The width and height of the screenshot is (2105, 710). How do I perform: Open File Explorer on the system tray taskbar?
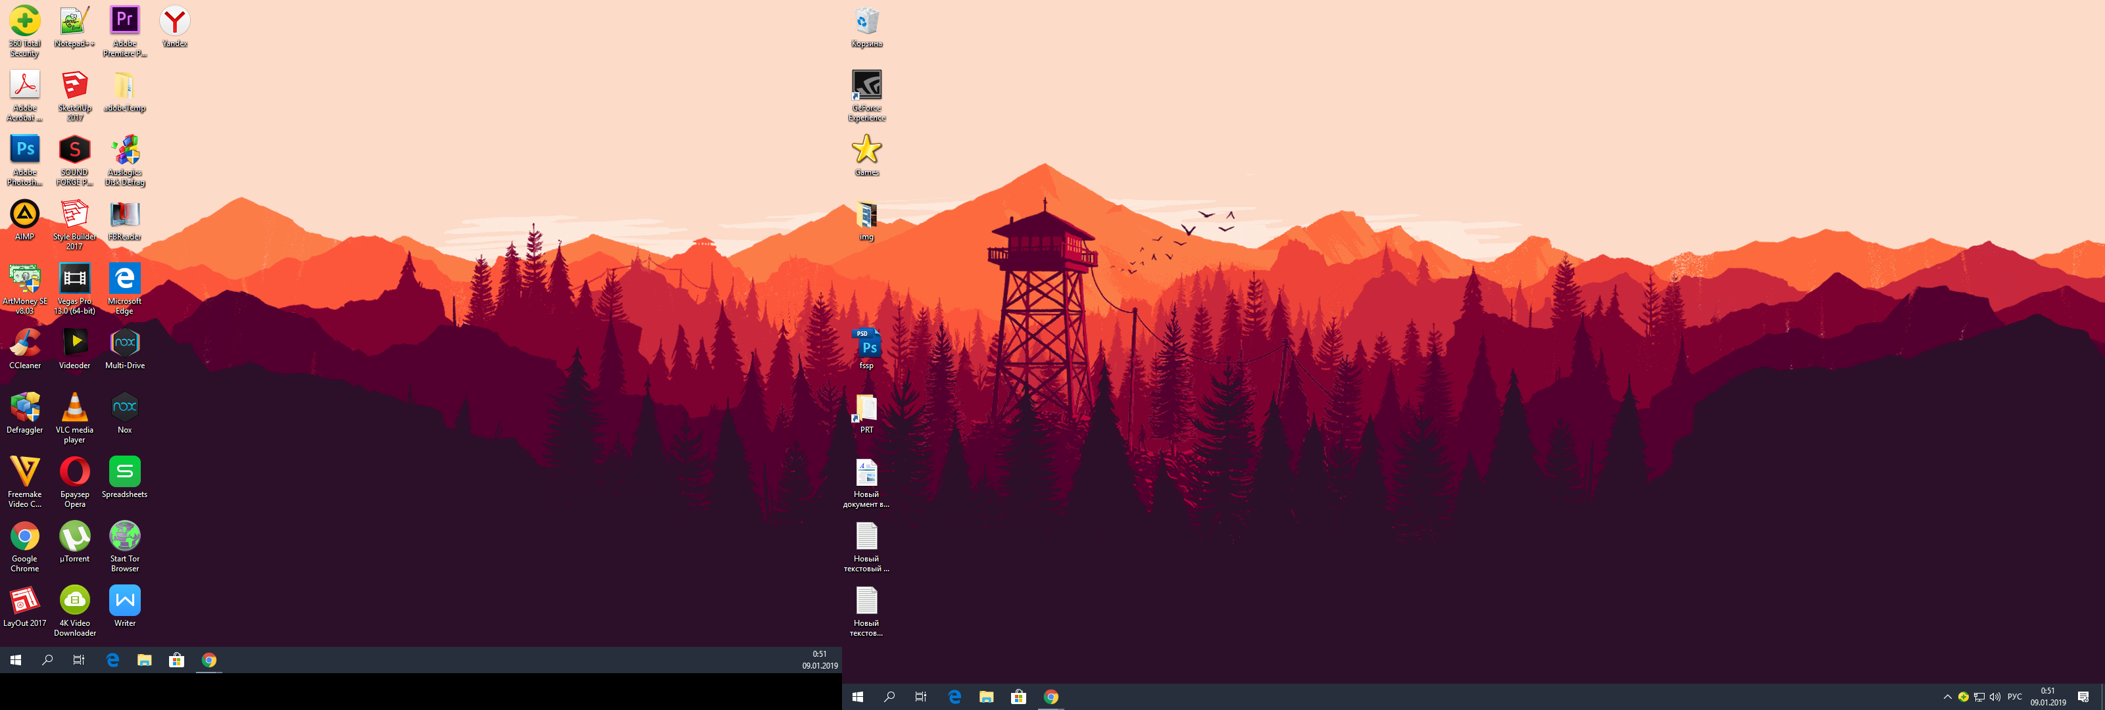tap(986, 697)
